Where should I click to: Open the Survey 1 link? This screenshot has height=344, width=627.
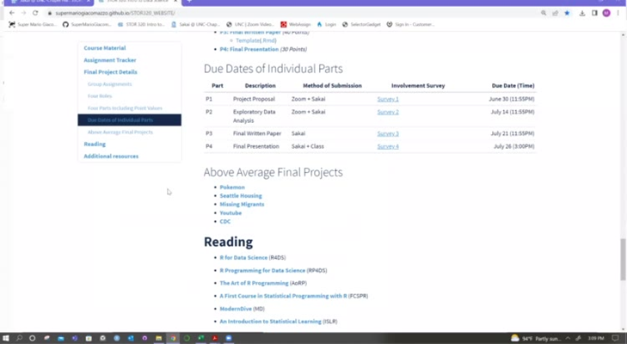point(388,99)
